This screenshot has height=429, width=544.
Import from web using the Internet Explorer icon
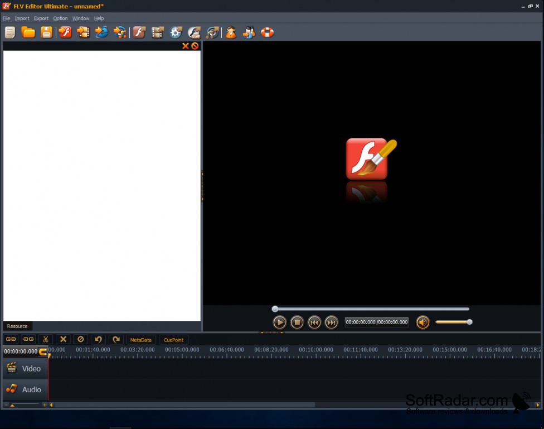click(101, 32)
